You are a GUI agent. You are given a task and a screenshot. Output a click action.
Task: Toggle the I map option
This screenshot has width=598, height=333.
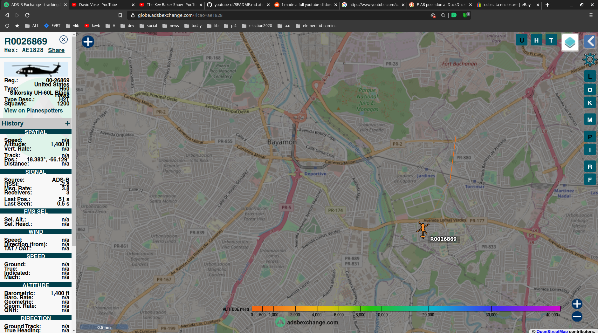[590, 150]
